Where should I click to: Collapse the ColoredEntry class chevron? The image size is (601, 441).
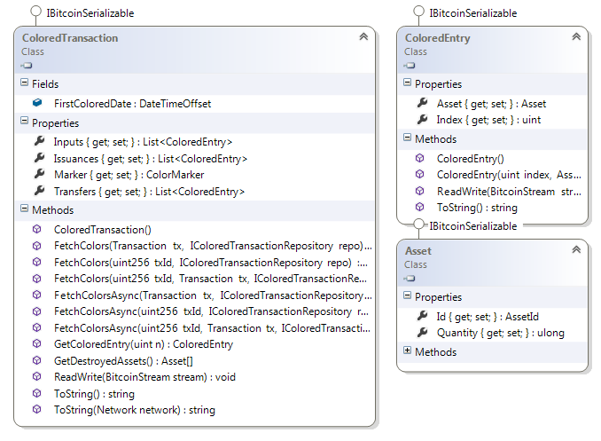576,37
